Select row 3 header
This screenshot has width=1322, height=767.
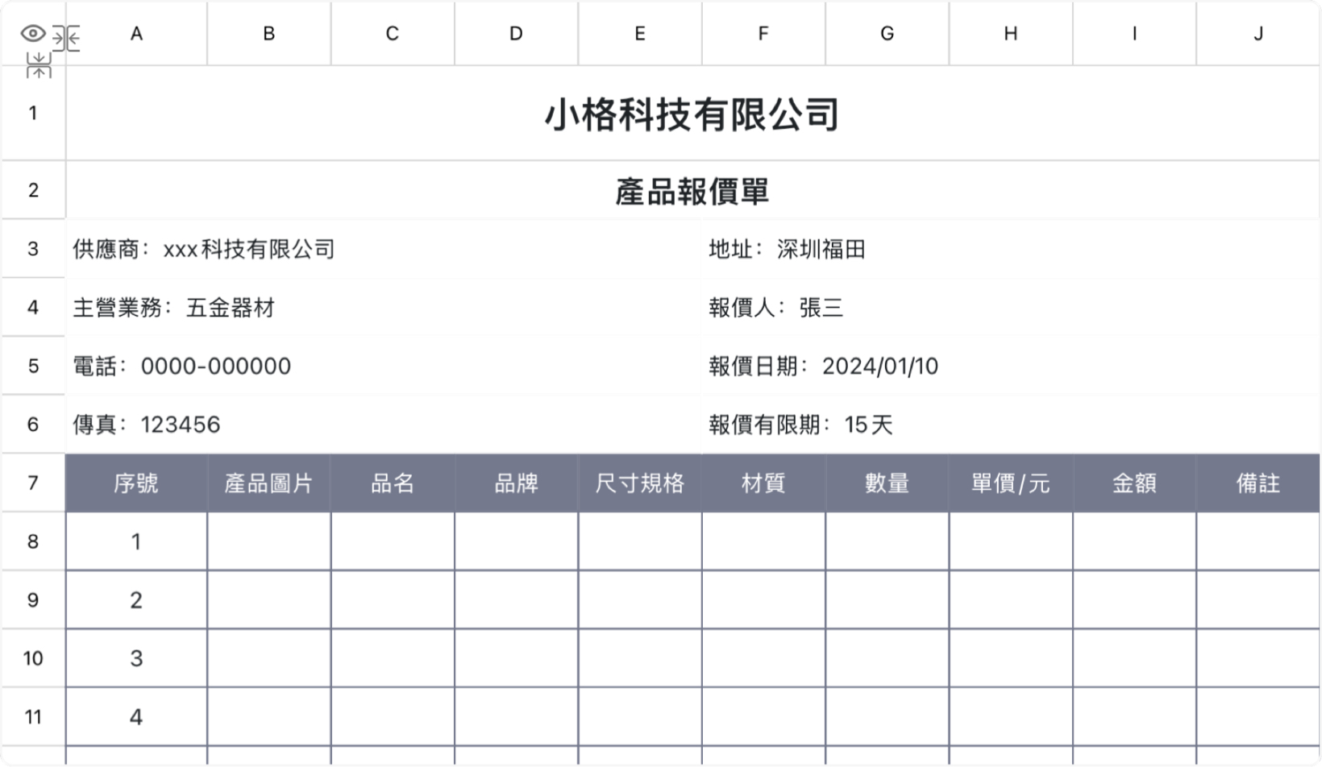pos(33,249)
